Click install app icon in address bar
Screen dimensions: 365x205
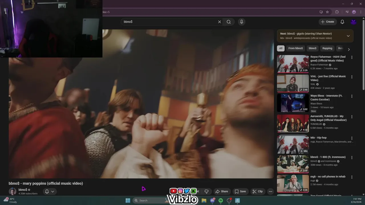tap(321, 12)
